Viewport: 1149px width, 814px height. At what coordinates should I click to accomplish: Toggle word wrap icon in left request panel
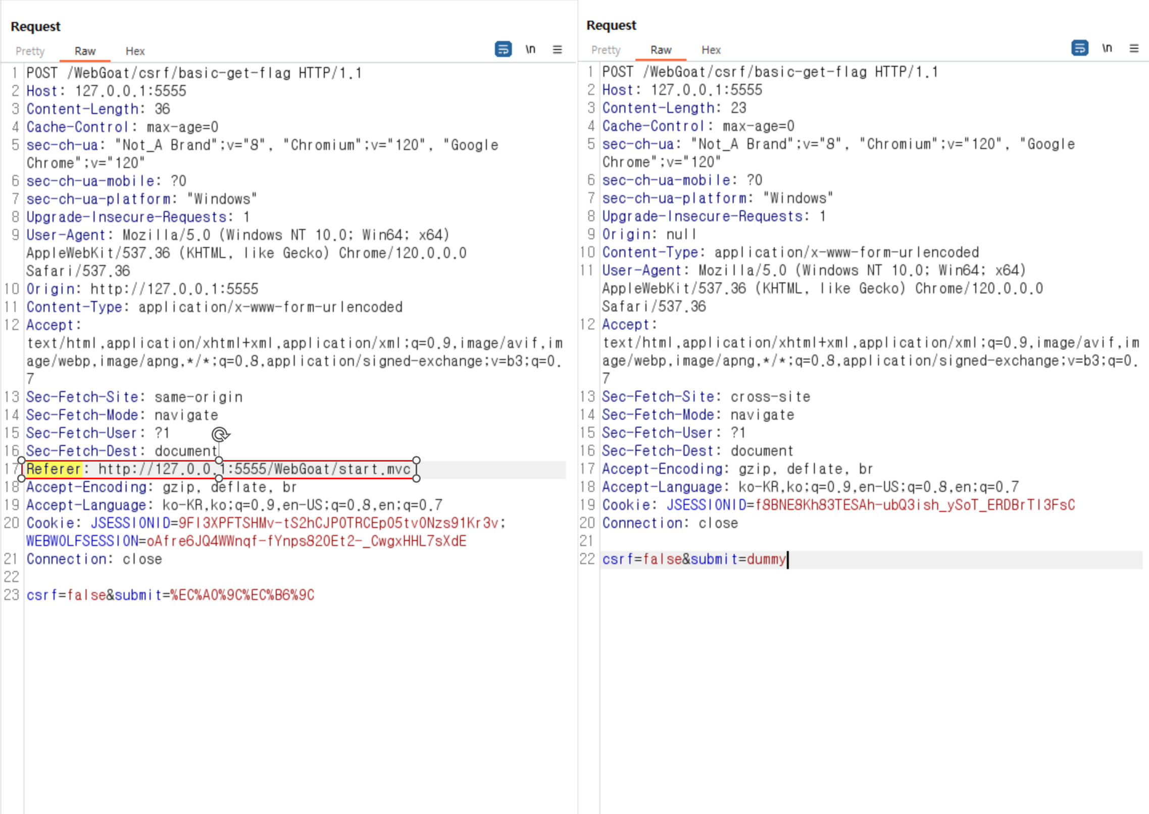[x=503, y=49]
